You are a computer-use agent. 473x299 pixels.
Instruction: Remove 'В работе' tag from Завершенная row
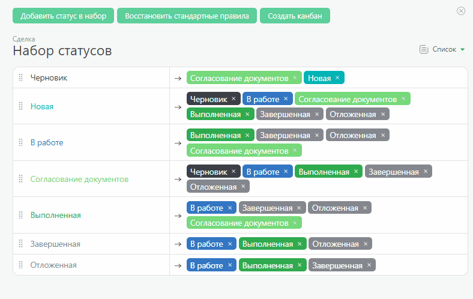[230, 244]
